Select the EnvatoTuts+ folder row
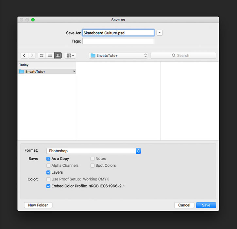Image resolution: width=237 pixels, height=229 pixels. click(47, 71)
